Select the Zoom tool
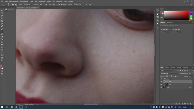Image resolution: width=194 pixels, height=109 pixels. [x=2, y=61]
